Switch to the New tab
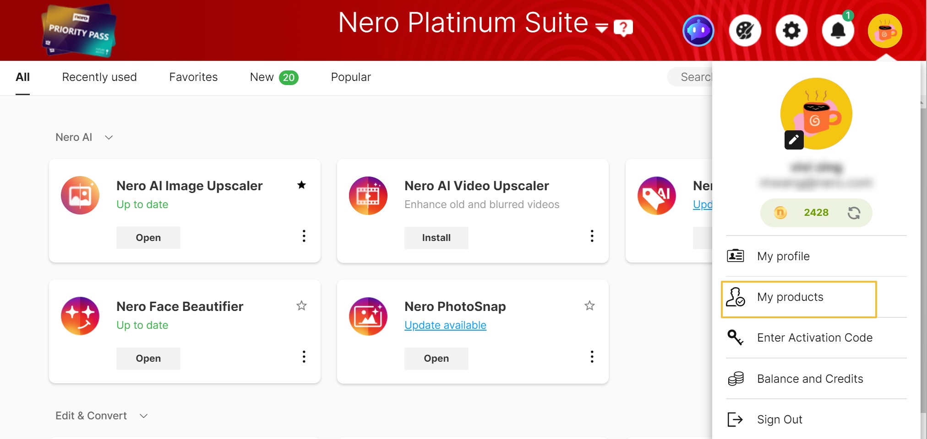Image resolution: width=927 pixels, height=439 pixels. coord(274,77)
